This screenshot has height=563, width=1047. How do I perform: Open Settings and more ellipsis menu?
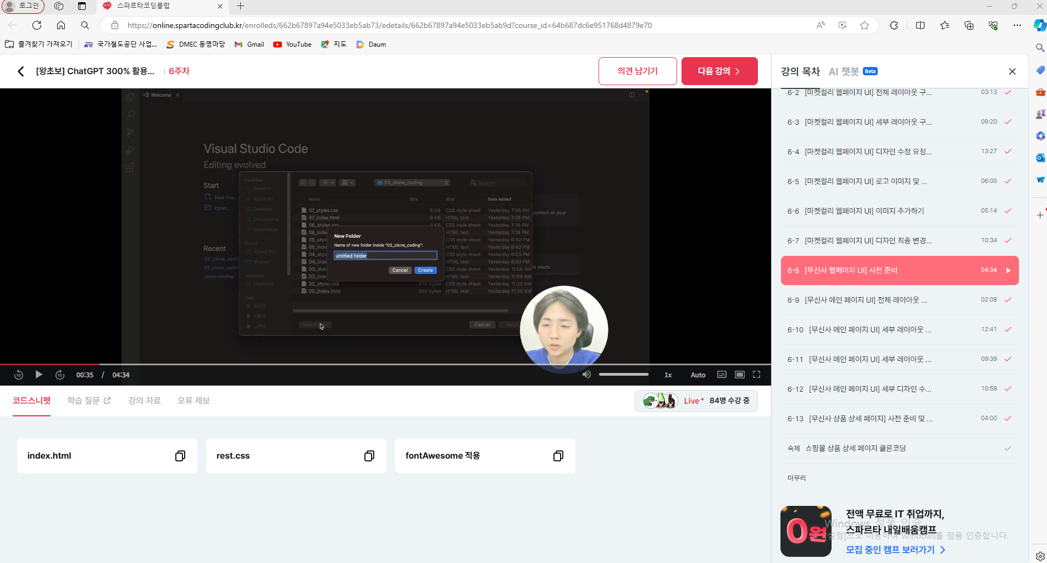click(1017, 25)
